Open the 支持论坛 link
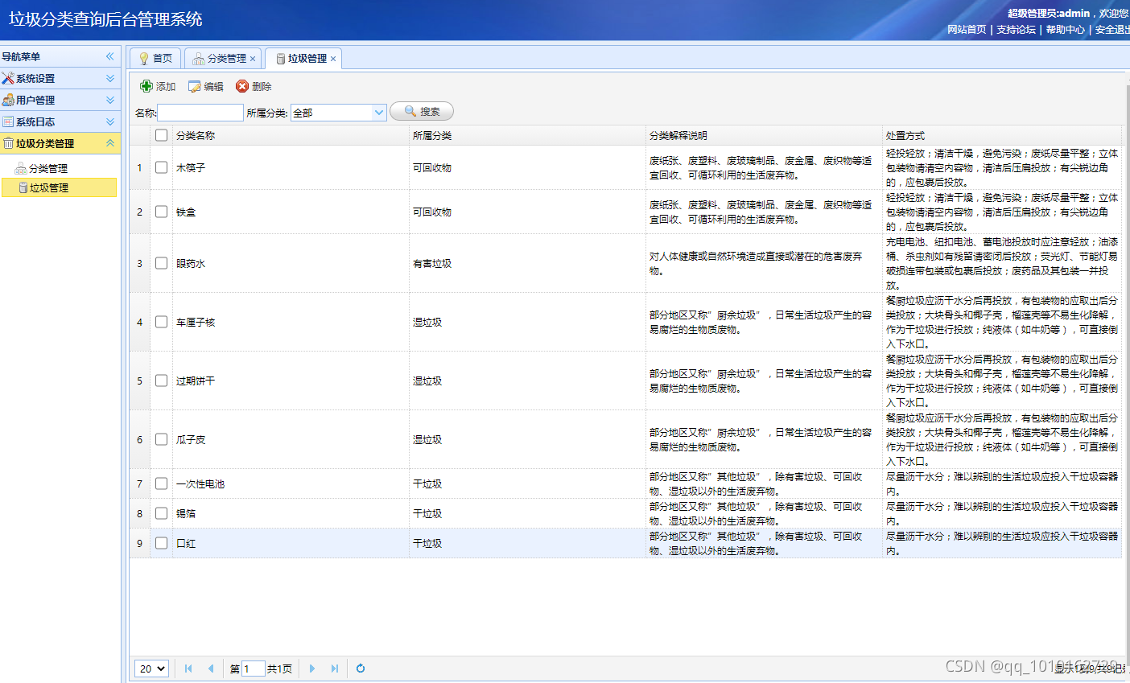Image resolution: width=1130 pixels, height=683 pixels. pos(1016,30)
